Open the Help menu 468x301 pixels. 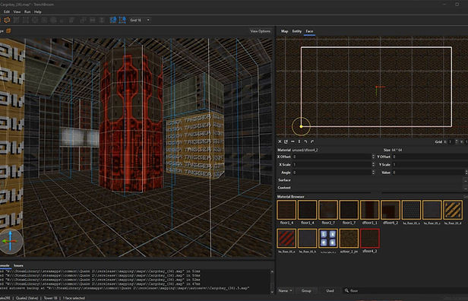[38, 12]
